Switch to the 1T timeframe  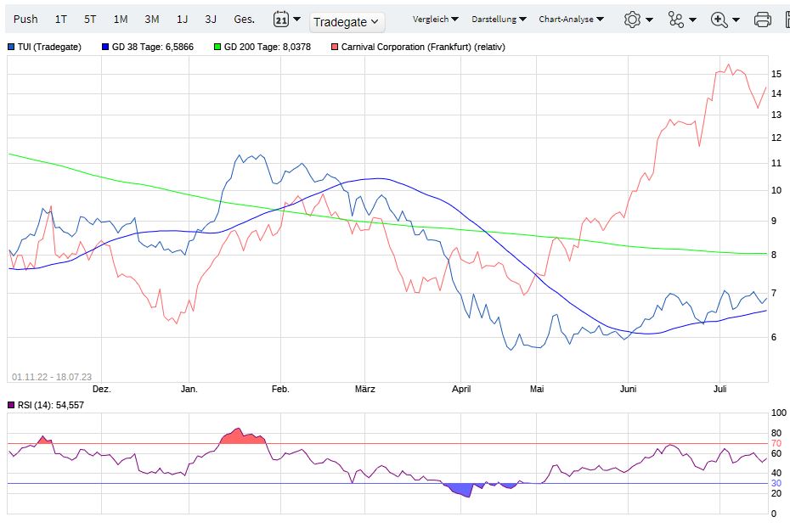[x=61, y=20]
